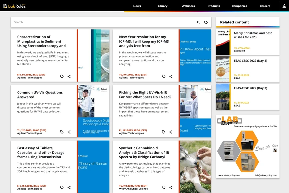The height and width of the screenshot is (193, 289).
Task: Click date Th, 12.1.2023, 20:00 (CET)
Action: pos(32,130)
